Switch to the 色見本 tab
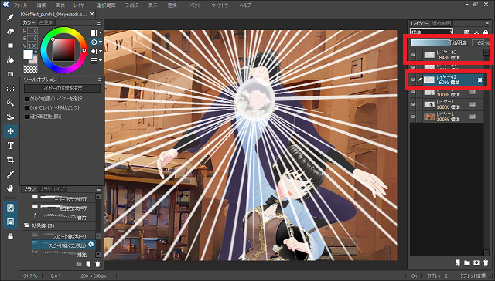 [46, 23]
